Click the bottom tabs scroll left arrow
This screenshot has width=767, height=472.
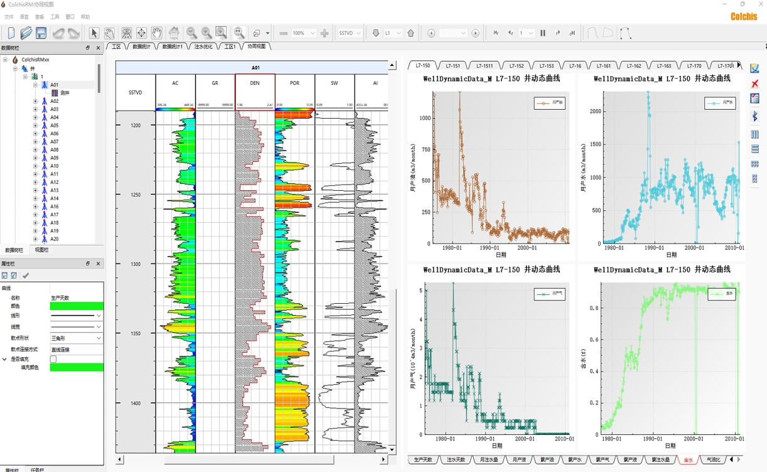pos(731,460)
